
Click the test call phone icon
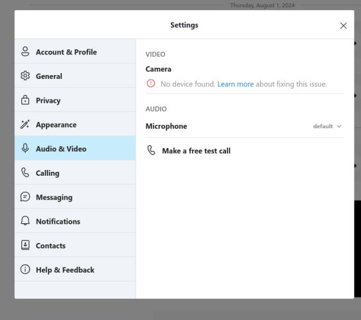pyautogui.click(x=151, y=151)
